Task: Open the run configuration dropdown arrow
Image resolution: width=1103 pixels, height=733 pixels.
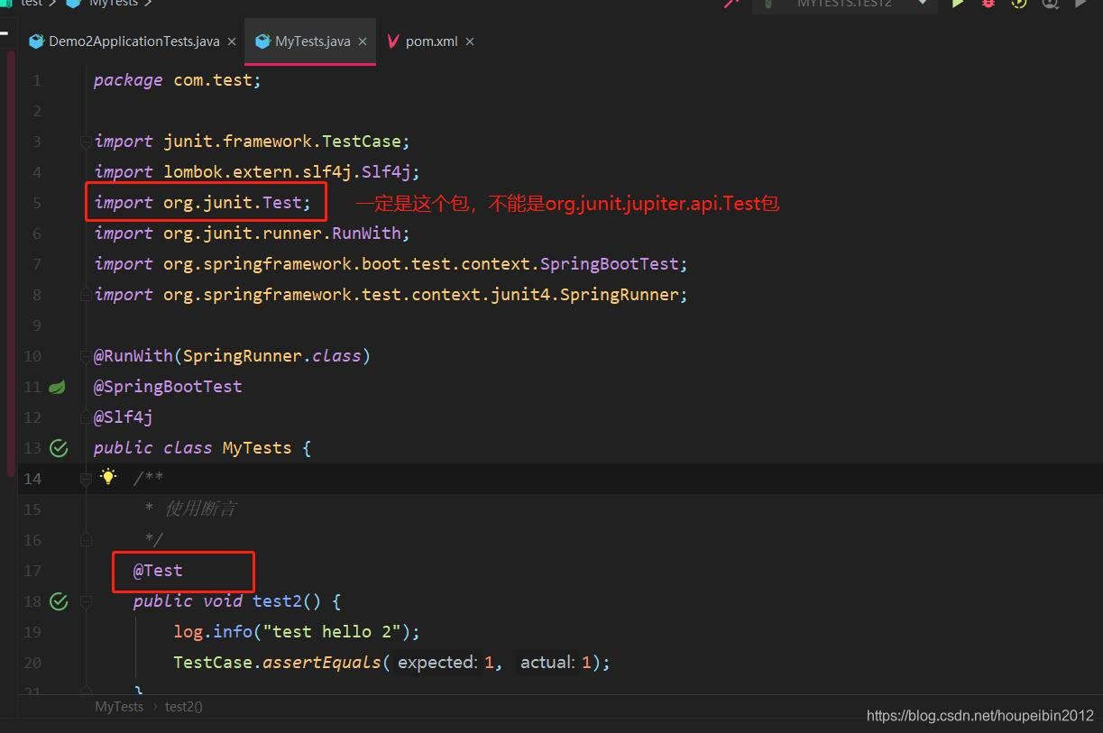Action: point(922,4)
